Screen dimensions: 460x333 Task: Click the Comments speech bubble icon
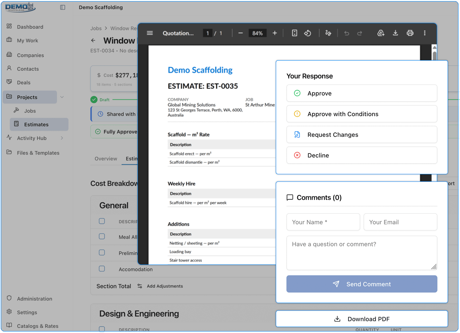290,197
